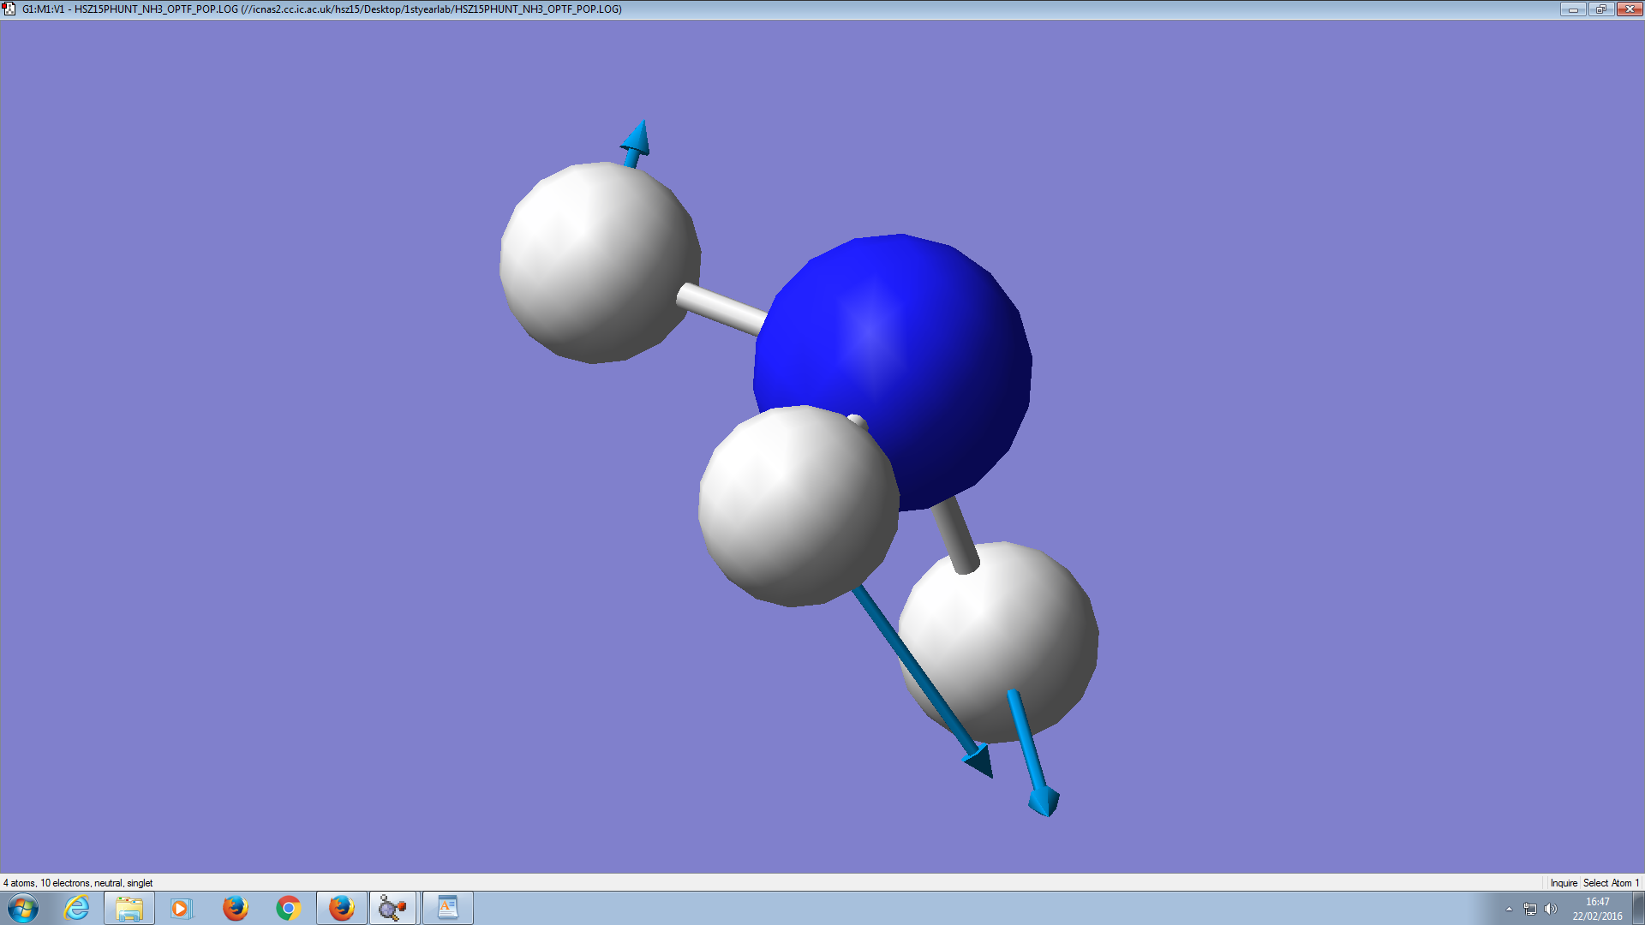The height and width of the screenshot is (925, 1645).
Task: Open Google Chrome from taskbar
Action: click(289, 908)
